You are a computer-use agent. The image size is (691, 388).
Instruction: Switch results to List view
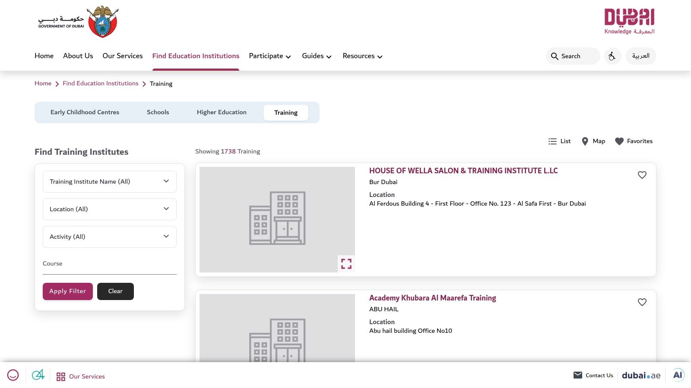click(x=559, y=141)
